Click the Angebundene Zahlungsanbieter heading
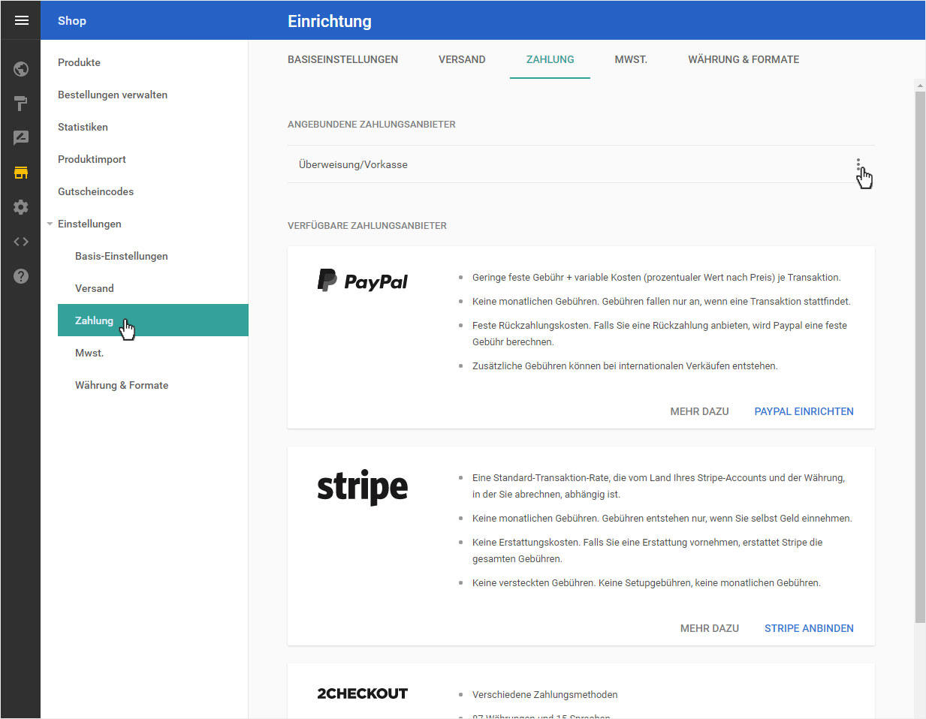 [x=372, y=125]
